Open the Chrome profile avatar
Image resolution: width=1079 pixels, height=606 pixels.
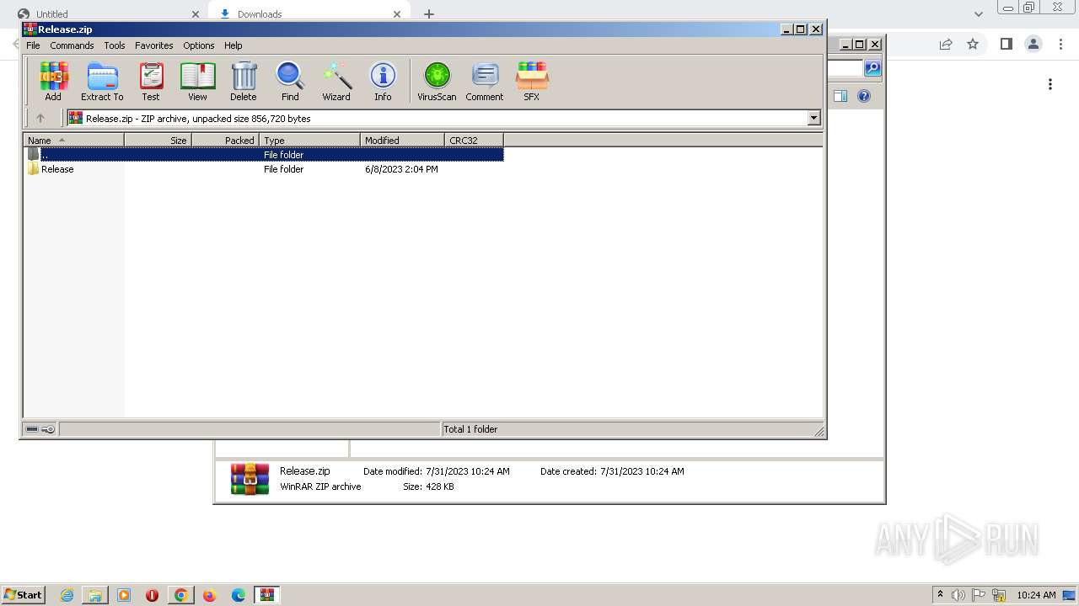pos(1033,45)
